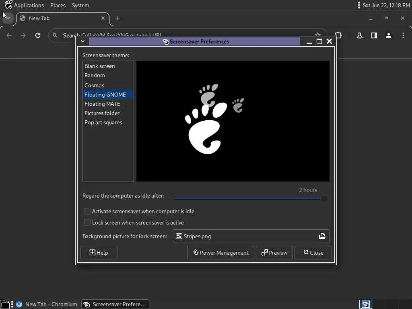The height and width of the screenshot is (309, 412).
Task: Click the screensaver preview area
Action: [233, 121]
